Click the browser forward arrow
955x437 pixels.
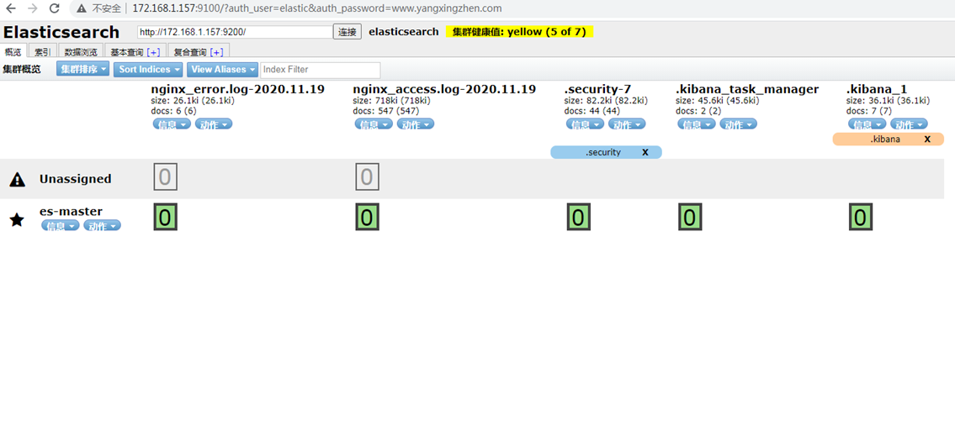[32, 8]
